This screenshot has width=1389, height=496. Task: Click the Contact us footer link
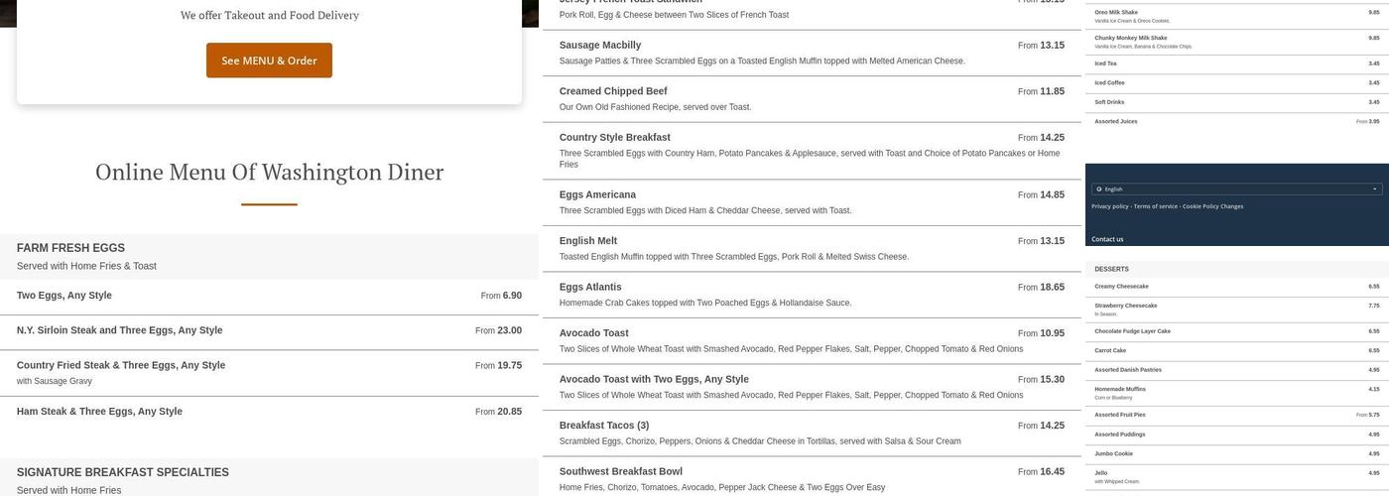pos(1107,239)
